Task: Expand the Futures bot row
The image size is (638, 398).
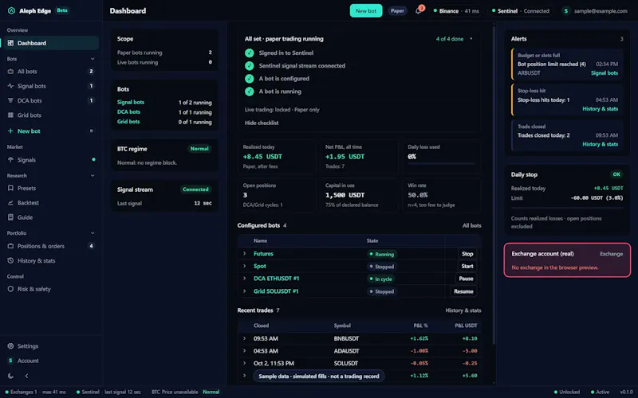Action: (244, 253)
